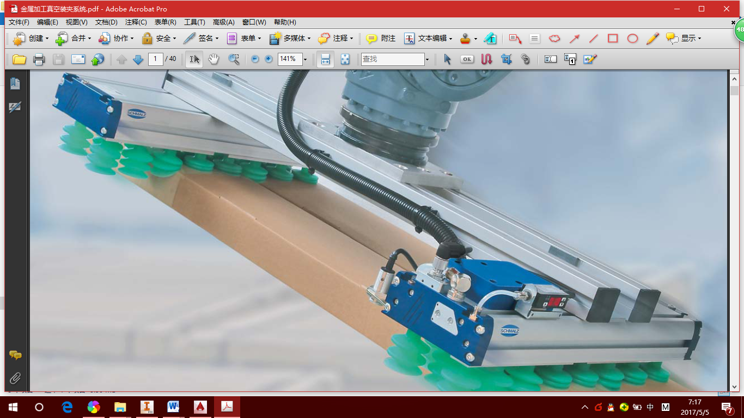Screen dimensions: 744x418
Task: Select the Rectangle drawing tool
Action: click(613, 39)
